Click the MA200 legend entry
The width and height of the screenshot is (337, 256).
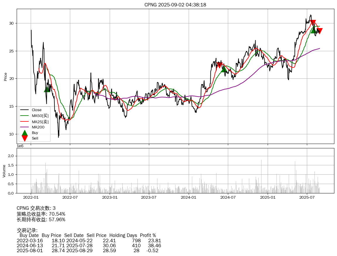point(38,127)
